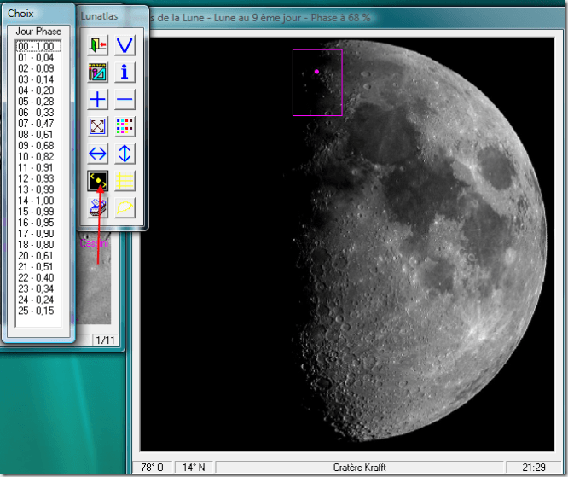Flip the image with horizontal arrows icon
Viewport: 568px width, 477px height.
98,154
